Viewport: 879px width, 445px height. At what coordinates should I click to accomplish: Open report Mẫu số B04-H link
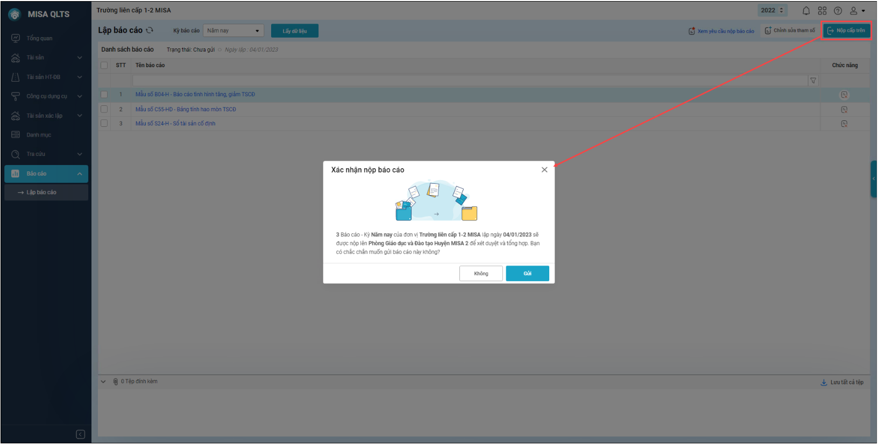[195, 95]
